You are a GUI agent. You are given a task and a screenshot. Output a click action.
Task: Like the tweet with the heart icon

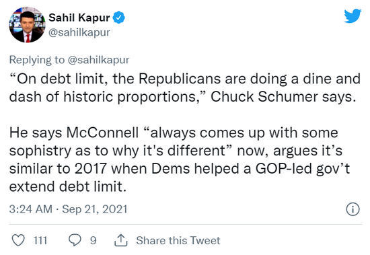18,240
